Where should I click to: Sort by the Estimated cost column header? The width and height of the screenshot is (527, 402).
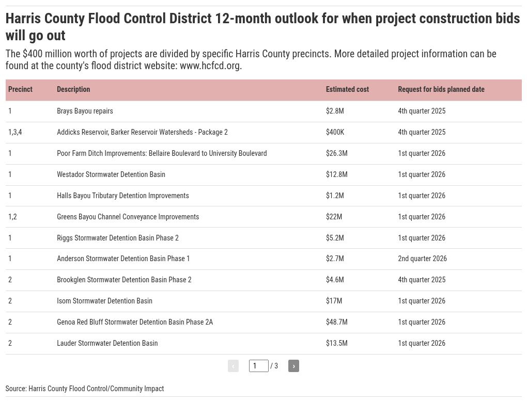tap(347, 89)
